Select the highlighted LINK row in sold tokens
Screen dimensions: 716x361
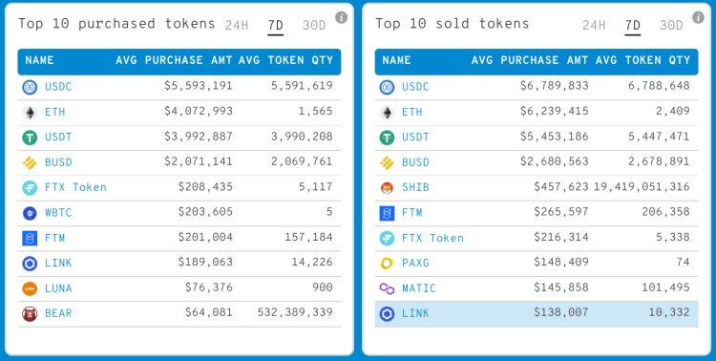537,314
